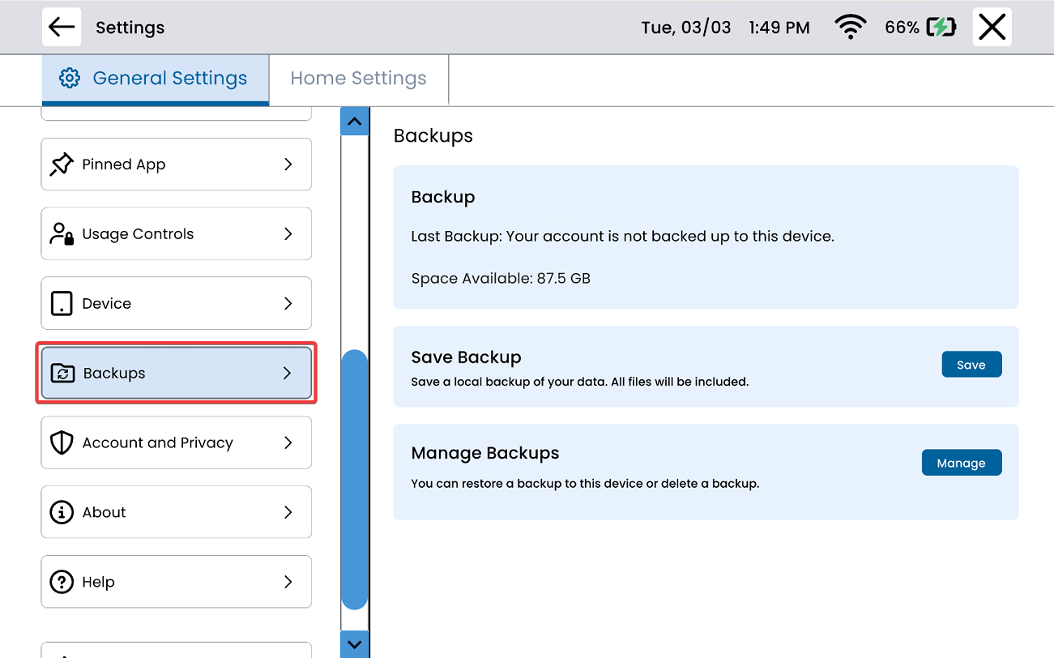The image size is (1054, 658).
Task: Open the Account and Privacy chevron arrow
Action: [288, 443]
